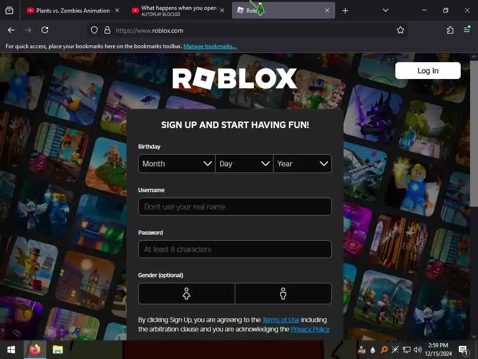The width and height of the screenshot is (478, 359).
Task: Open the notification center icon
Action: (464, 350)
